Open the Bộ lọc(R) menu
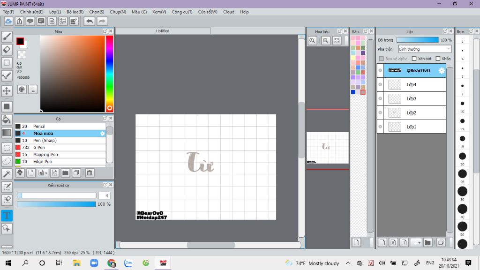Image resolution: width=480 pixels, height=270 pixels. [x=75, y=12]
